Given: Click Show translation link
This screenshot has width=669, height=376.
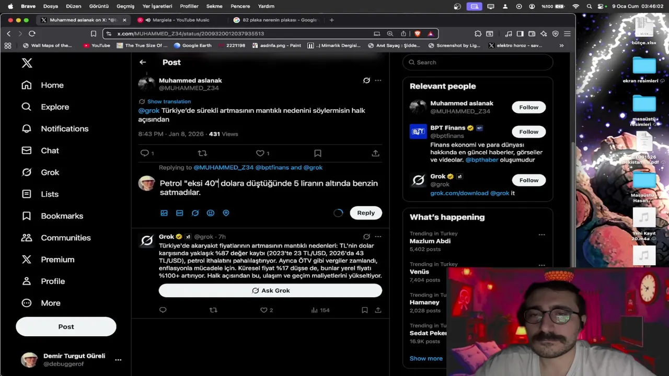Looking at the screenshot, I should [x=169, y=101].
